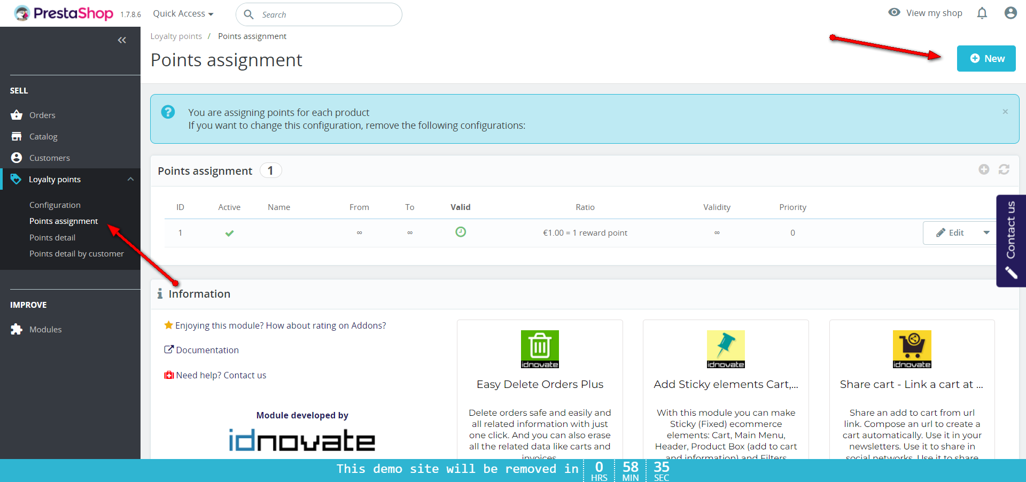The height and width of the screenshot is (482, 1026).
Task: Open Easy Delete Orders Plus title
Action: point(540,384)
